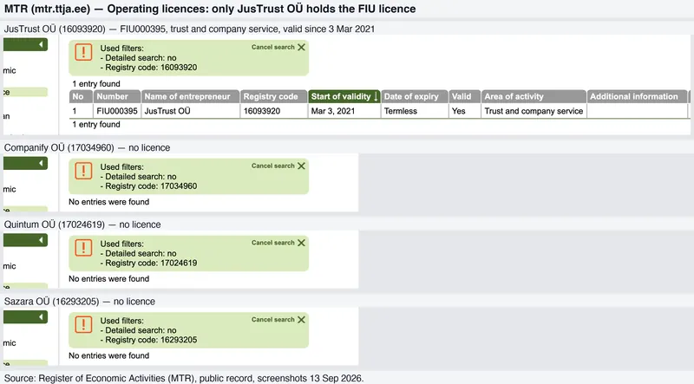Screen dimensions: 694x384
Task: Click 'Registry code: 17034960' filter line
Action: click(x=148, y=186)
